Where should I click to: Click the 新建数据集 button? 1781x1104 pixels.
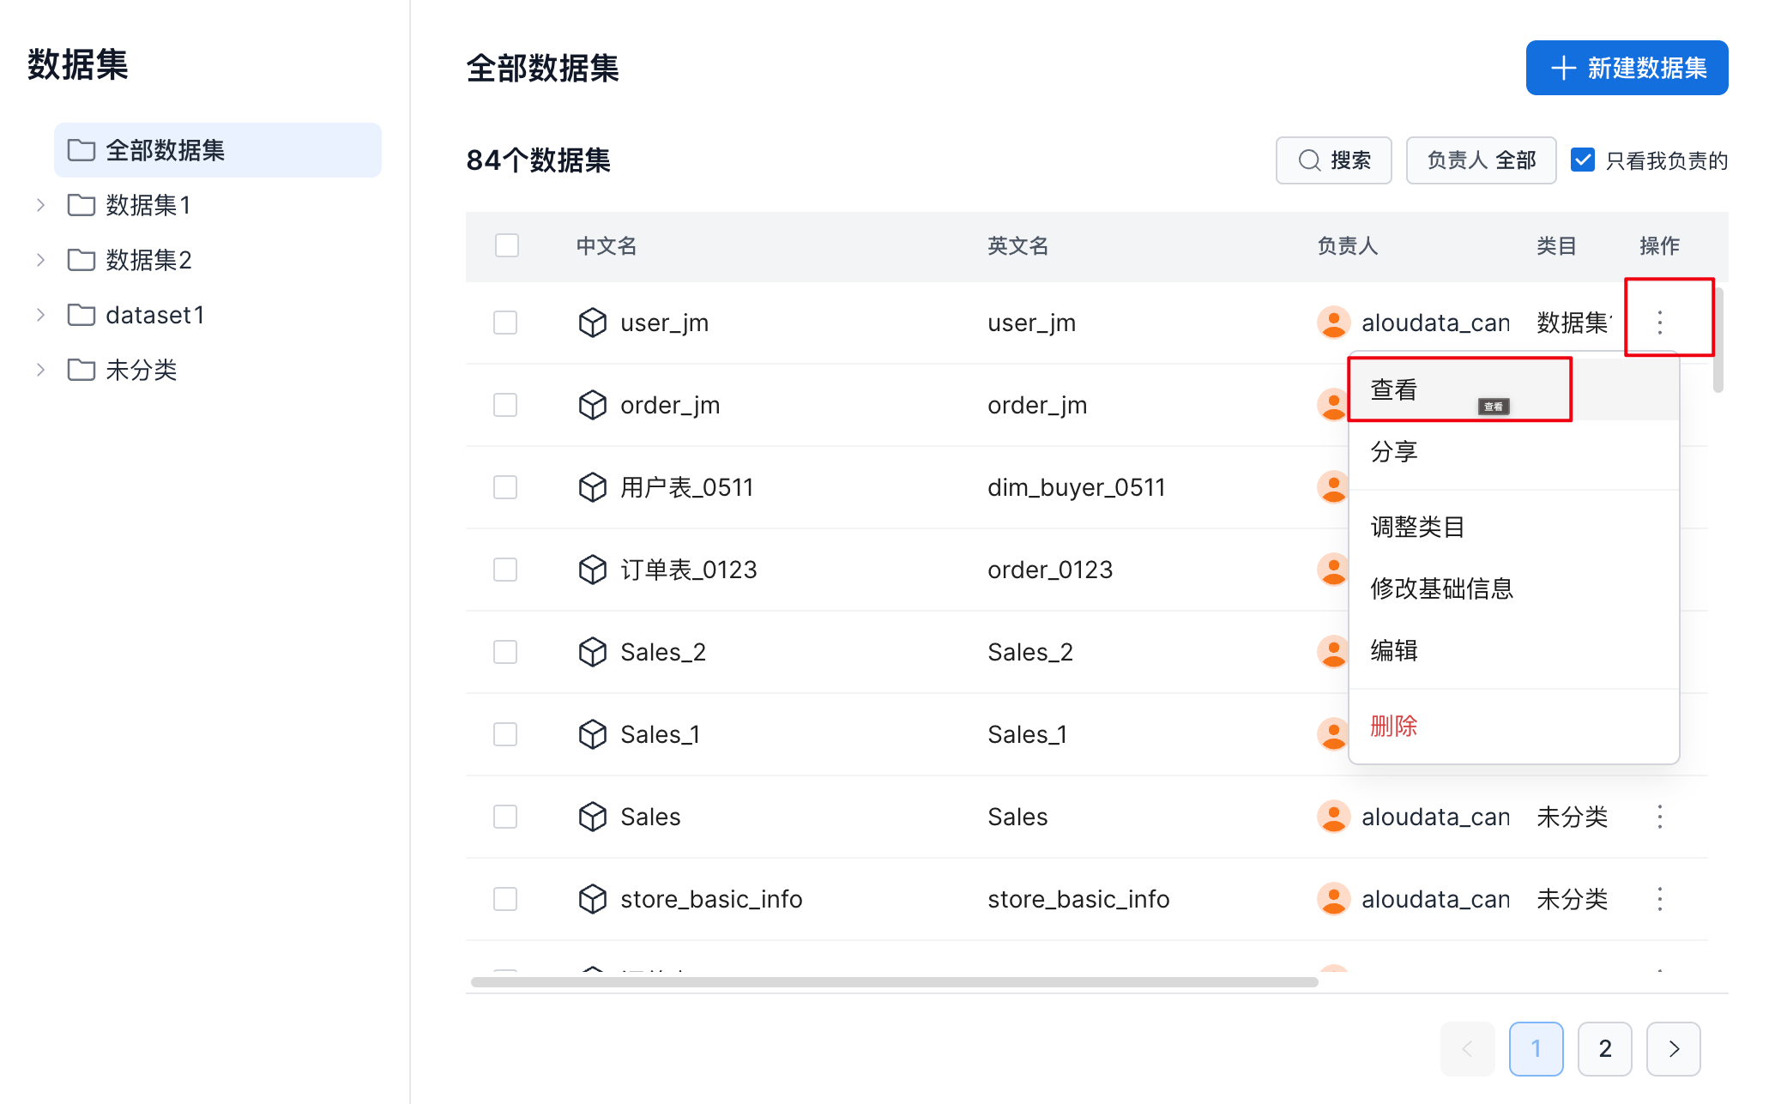pyautogui.click(x=1627, y=68)
